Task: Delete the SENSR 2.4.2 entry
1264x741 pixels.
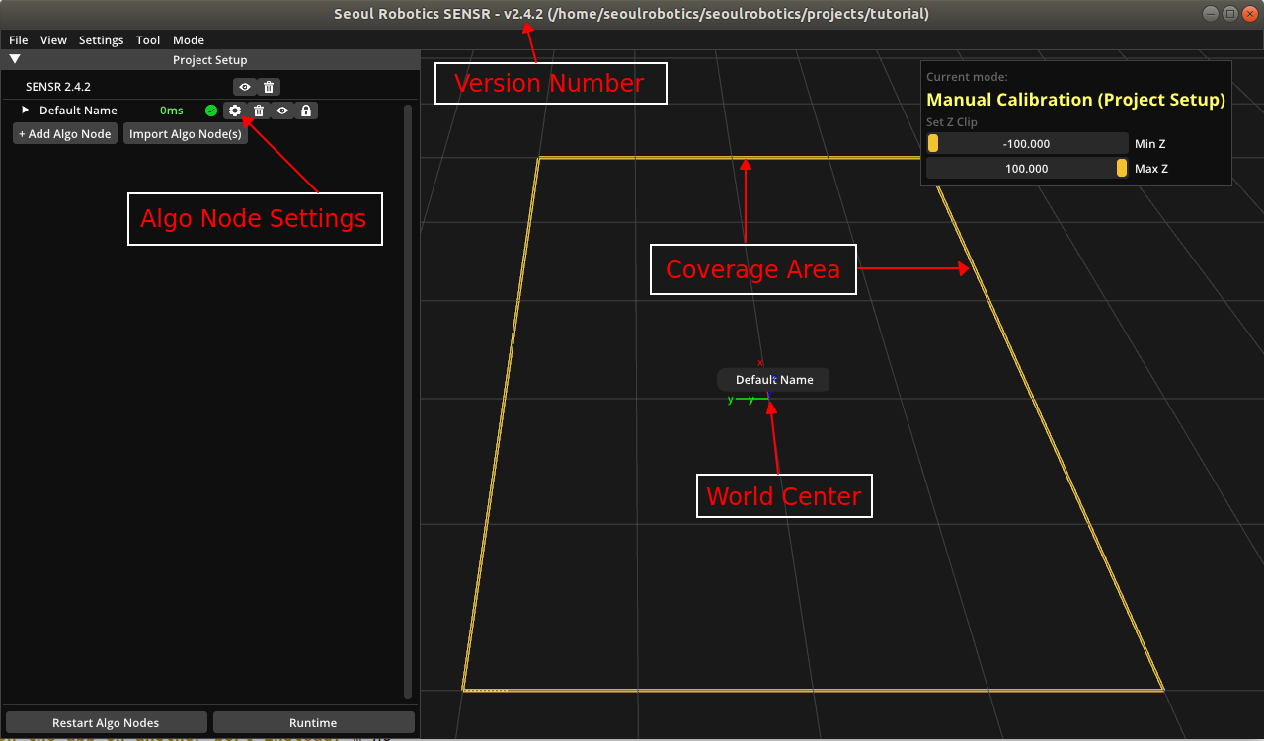Action: click(269, 87)
